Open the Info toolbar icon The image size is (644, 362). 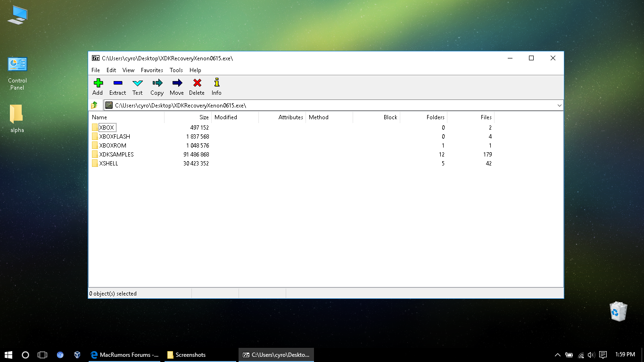(217, 83)
